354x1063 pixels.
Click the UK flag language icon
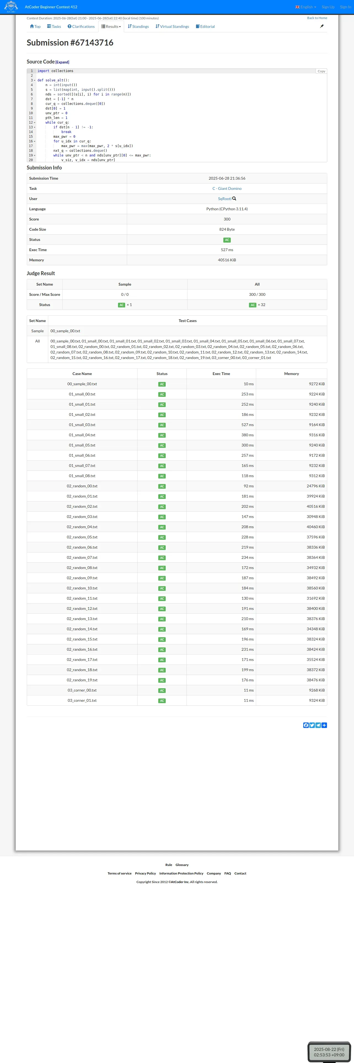click(x=297, y=7)
